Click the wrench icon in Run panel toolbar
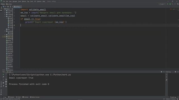Screen dimensions: 179x100 pos(3,77)
